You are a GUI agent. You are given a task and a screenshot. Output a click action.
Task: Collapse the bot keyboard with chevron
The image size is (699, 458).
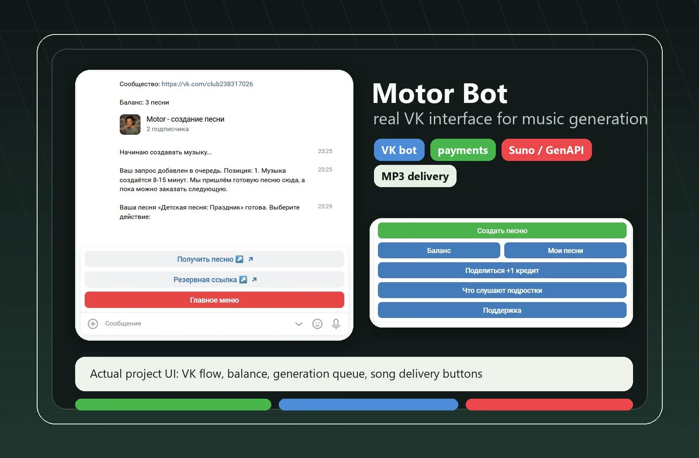point(299,324)
